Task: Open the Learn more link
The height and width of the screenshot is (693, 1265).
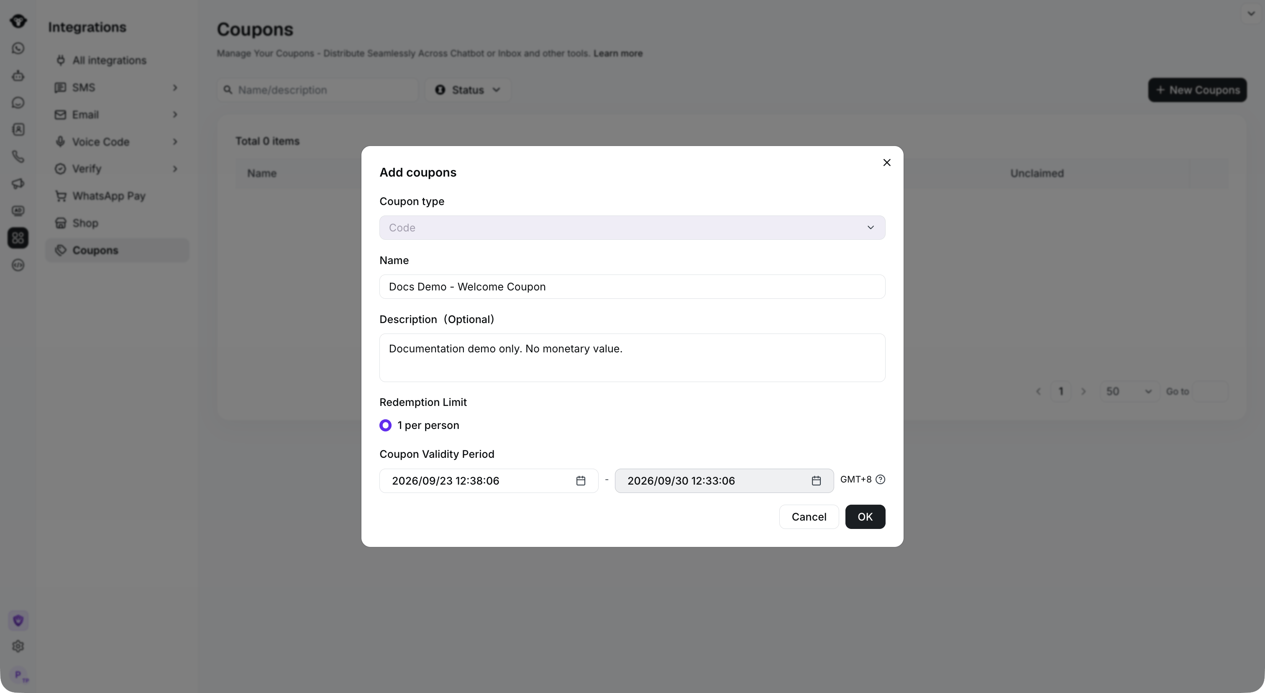Action: pos(618,53)
